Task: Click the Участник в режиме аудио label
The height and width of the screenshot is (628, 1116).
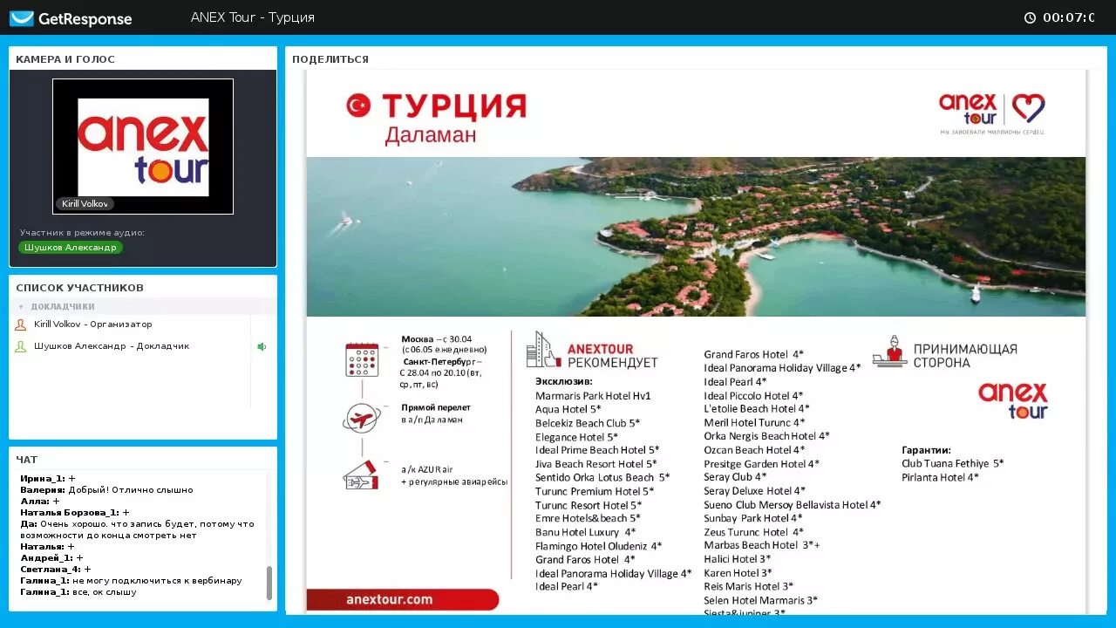Action: (x=82, y=233)
